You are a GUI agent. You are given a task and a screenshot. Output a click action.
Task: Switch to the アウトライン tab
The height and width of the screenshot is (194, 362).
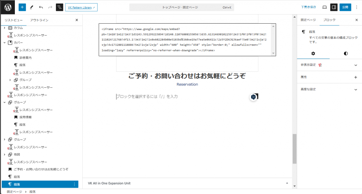coord(39,20)
